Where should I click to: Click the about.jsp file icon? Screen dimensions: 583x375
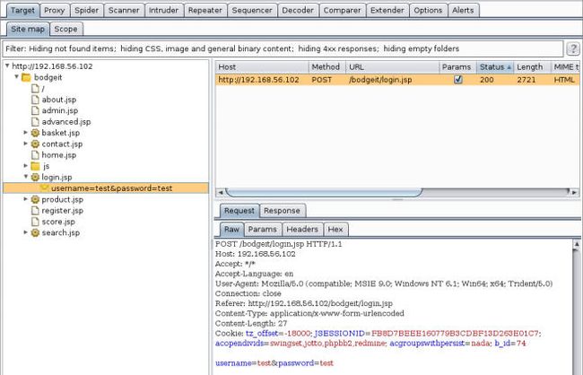point(35,100)
